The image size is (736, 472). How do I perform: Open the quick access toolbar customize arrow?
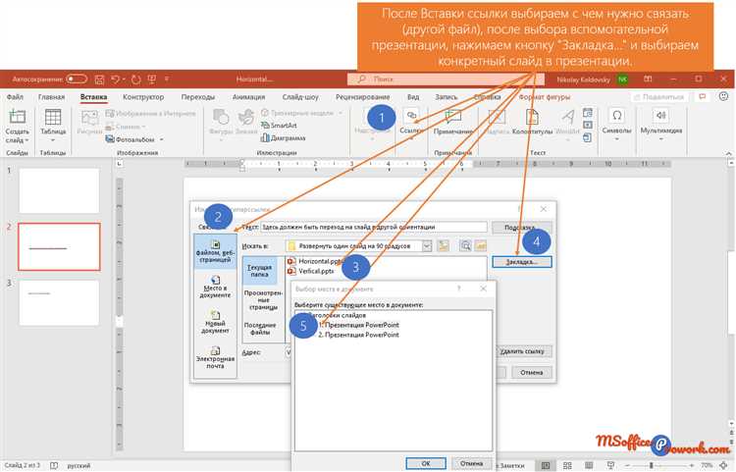click(x=167, y=79)
